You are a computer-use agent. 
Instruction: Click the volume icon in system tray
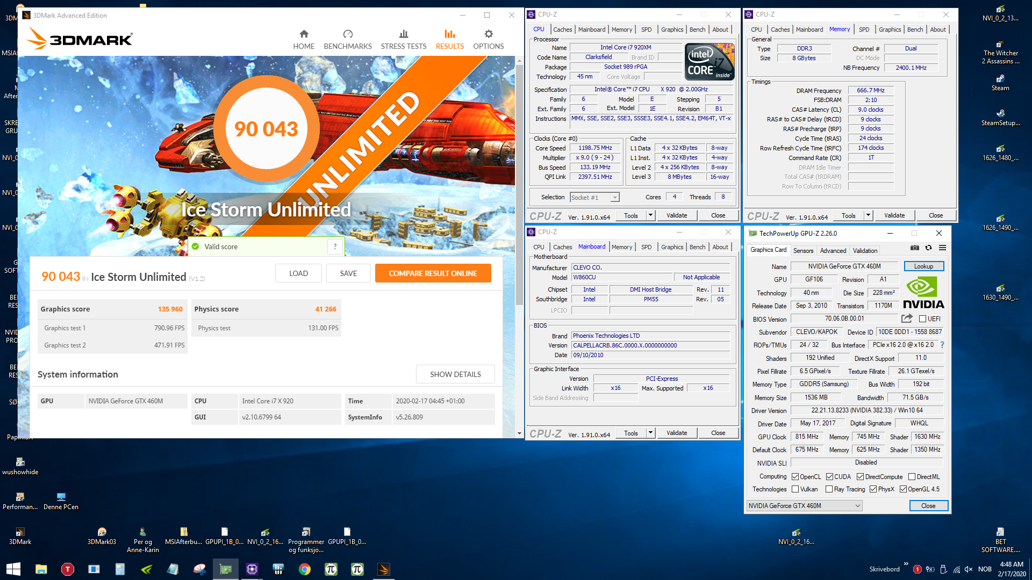[x=969, y=569]
